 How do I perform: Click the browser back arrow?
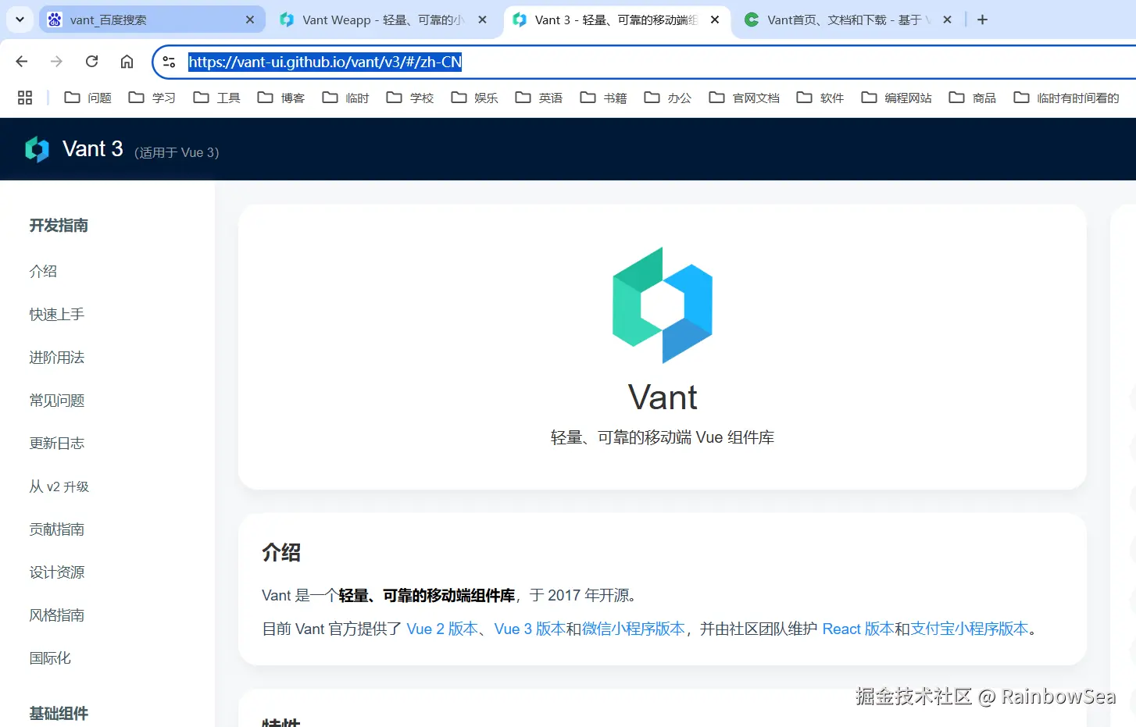pyautogui.click(x=22, y=62)
